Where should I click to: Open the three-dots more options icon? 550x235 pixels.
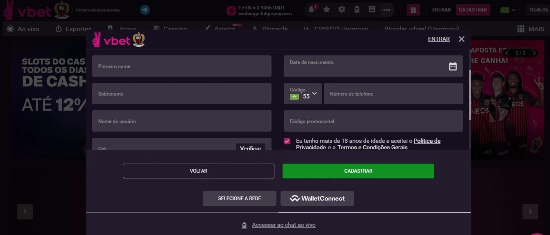(x=387, y=9)
